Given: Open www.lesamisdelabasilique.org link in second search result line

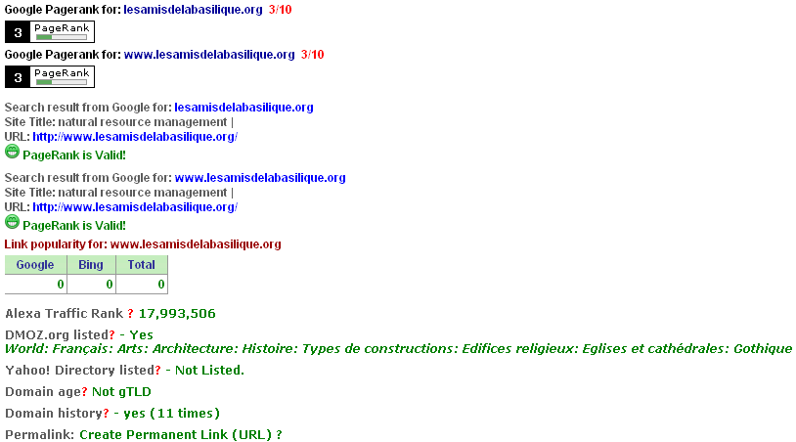Looking at the screenshot, I should [x=260, y=178].
